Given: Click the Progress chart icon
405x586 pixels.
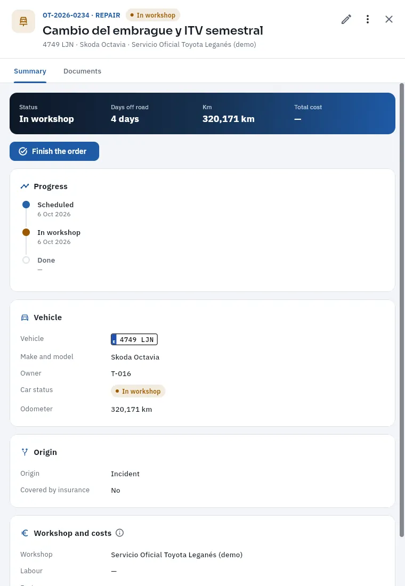Looking at the screenshot, I should (25, 186).
